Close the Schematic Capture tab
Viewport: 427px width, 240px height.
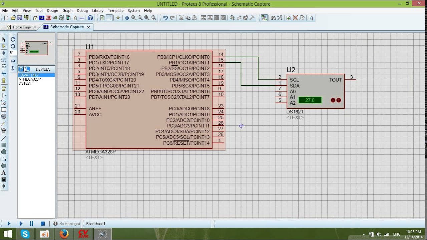point(88,27)
